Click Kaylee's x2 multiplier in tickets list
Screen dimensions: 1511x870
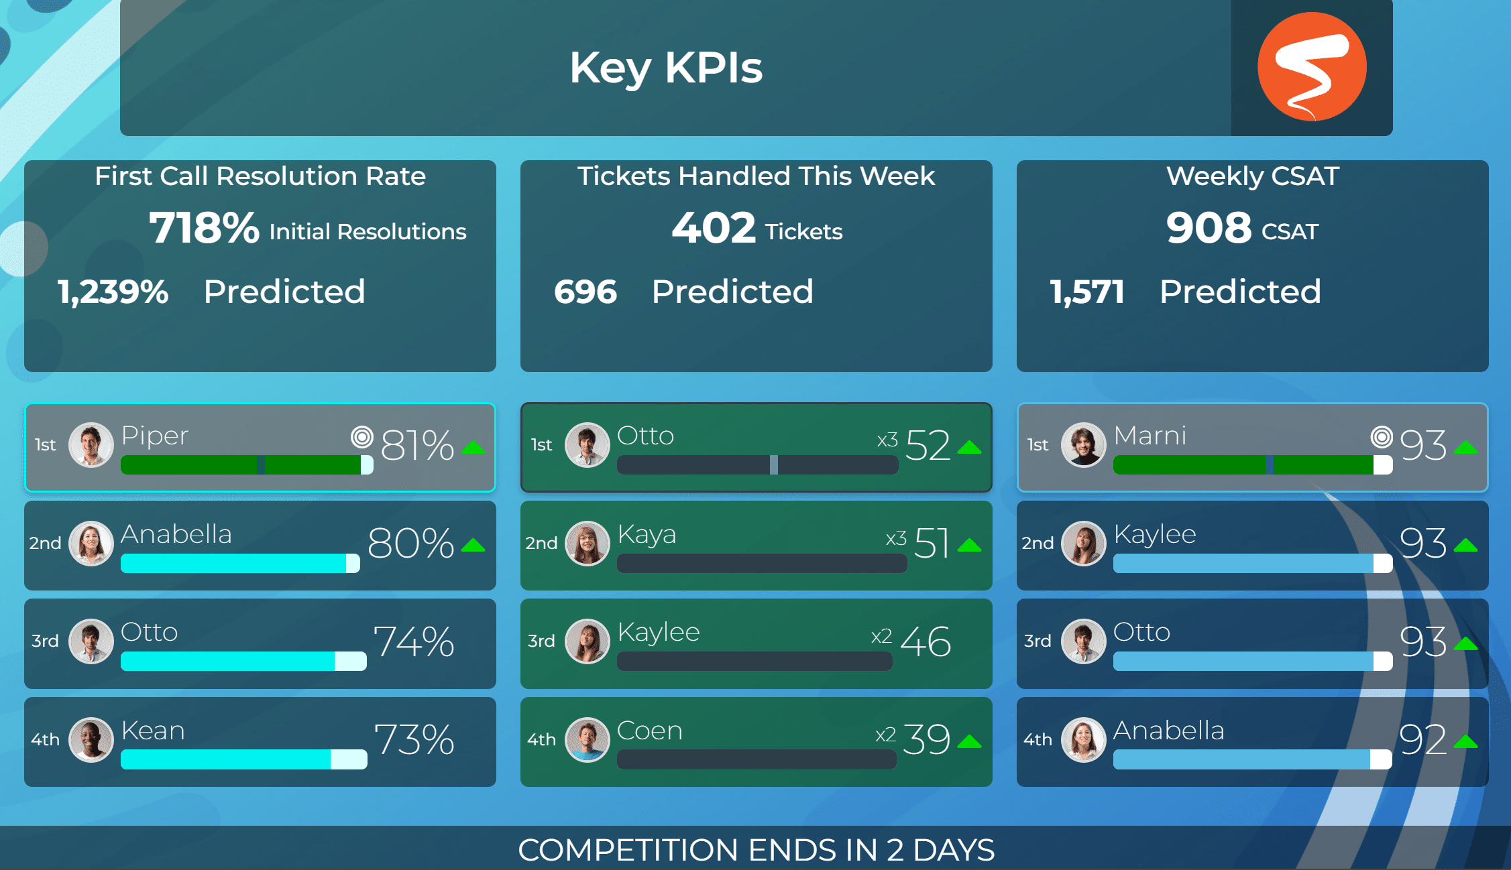click(x=881, y=636)
